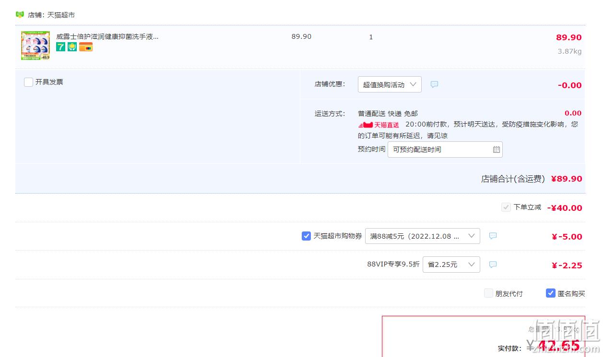Click the 店铺合计 ¥89.90 total amount
Screen dimensions: 604x357
(x=566, y=179)
